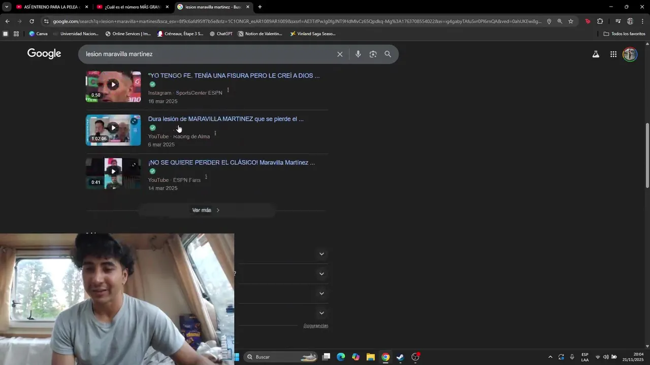650x365 pixels.
Task: Open the volume control in system tray
Action: click(606, 357)
